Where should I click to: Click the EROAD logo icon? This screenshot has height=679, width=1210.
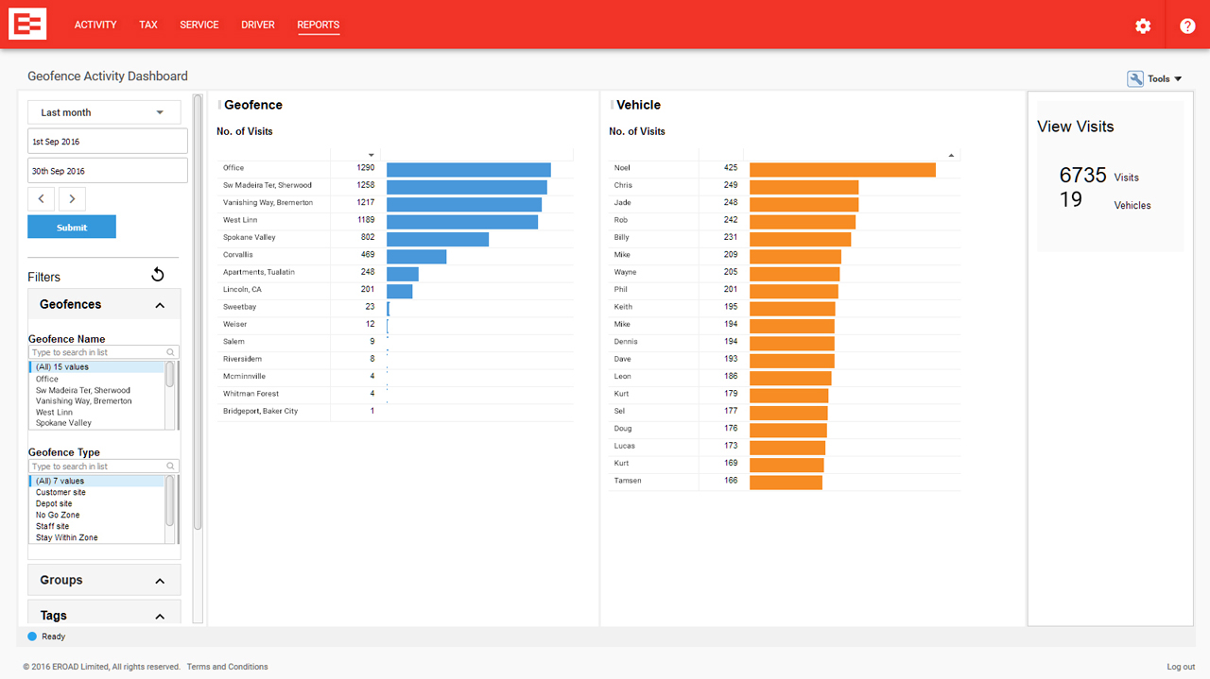(27, 25)
